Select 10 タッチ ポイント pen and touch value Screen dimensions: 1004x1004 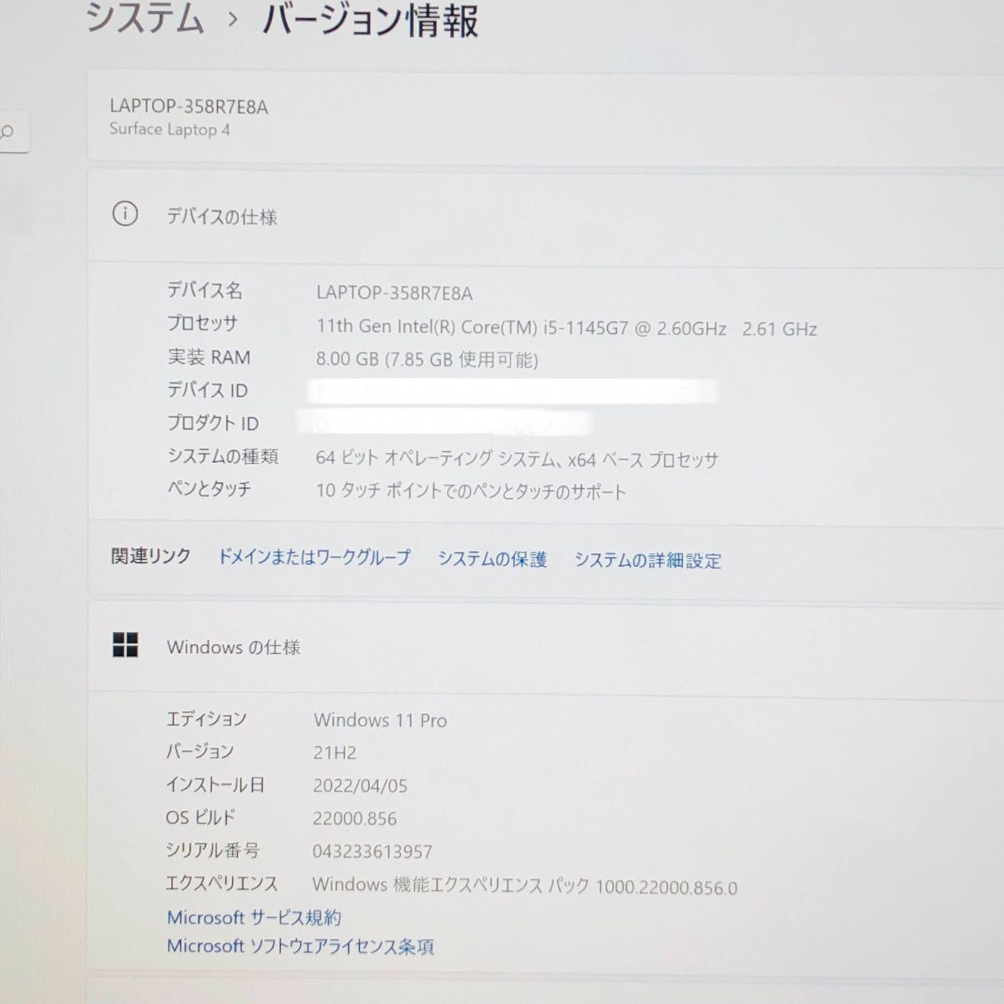pyautogui.click(x=471, y=491)
